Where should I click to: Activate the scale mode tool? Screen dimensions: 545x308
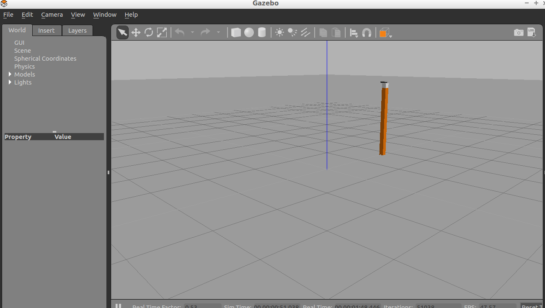click(162, 33)
